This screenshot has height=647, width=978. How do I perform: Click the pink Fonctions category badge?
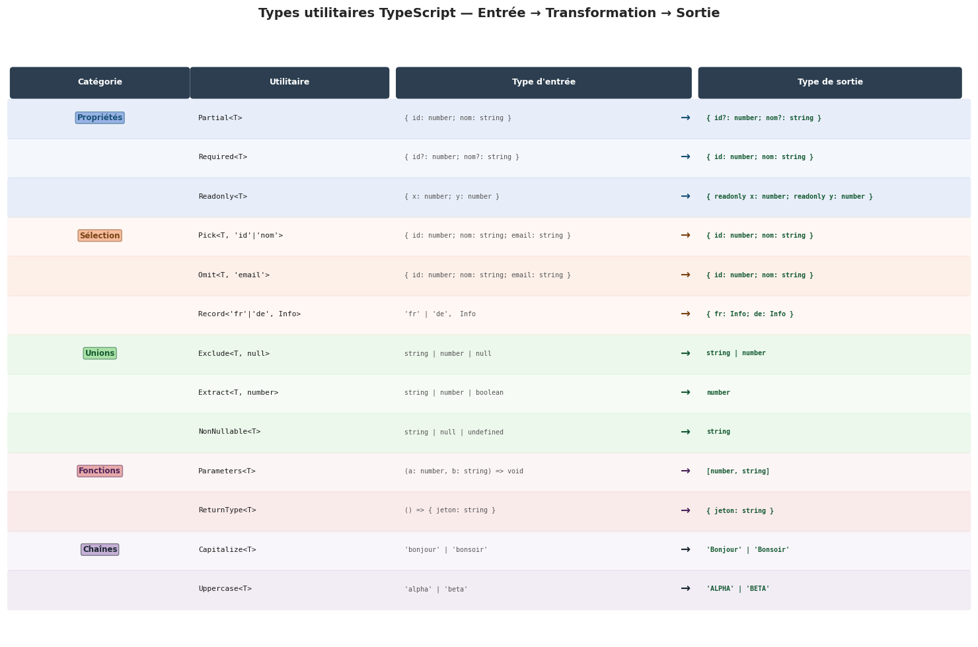pyautogui.click(x=100, y=471)
